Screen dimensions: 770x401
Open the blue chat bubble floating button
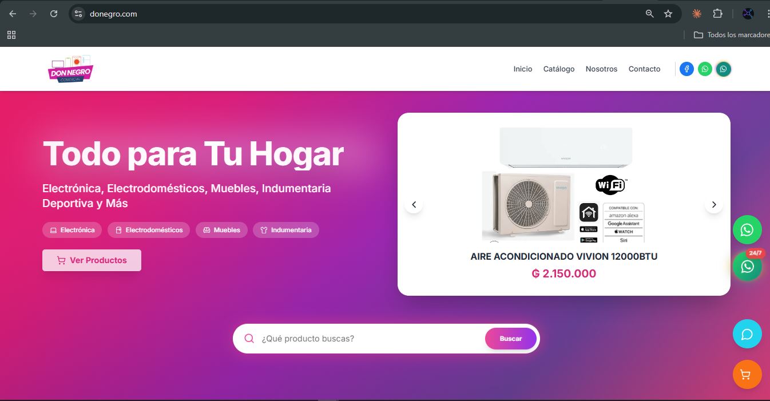[x=747, y=334]
